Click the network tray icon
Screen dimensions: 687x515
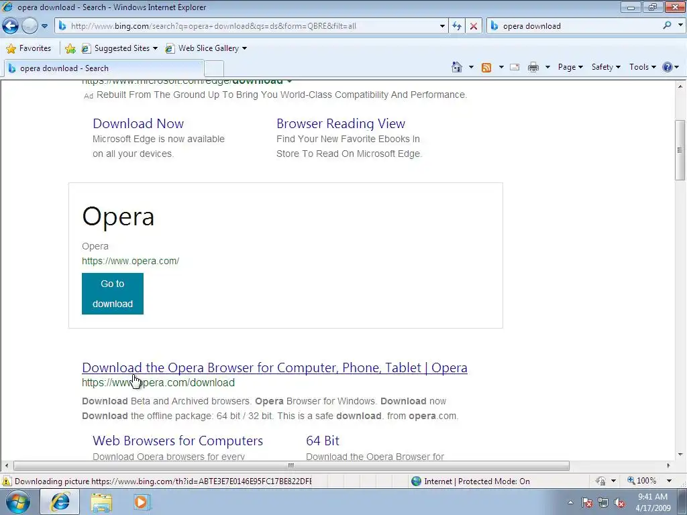603,503
